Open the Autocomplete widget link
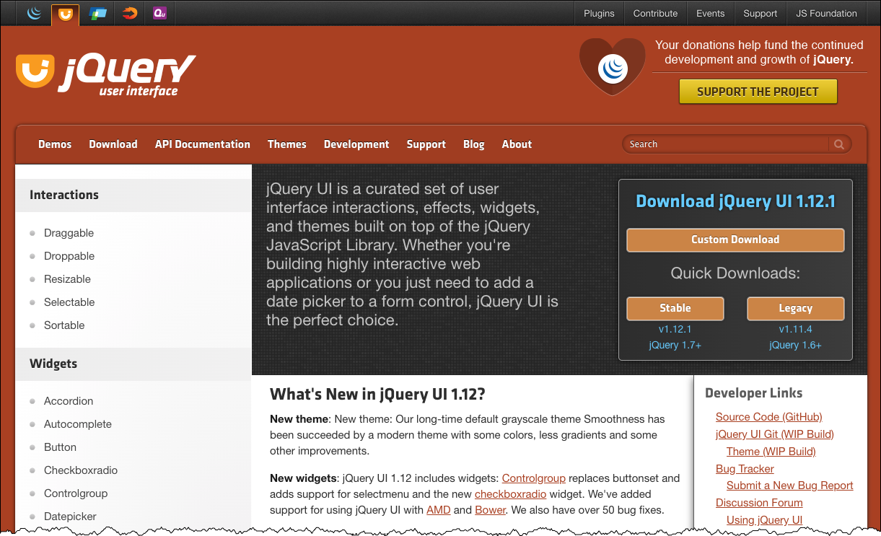 pyautogui.click(x=78, y=424)
